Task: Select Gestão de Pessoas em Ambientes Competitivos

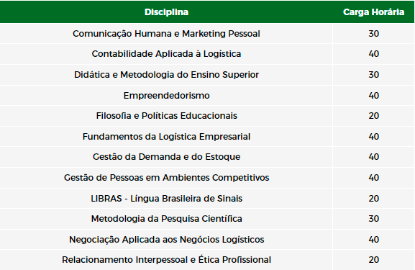Action: pyautogui.click(x=166, y=178)
